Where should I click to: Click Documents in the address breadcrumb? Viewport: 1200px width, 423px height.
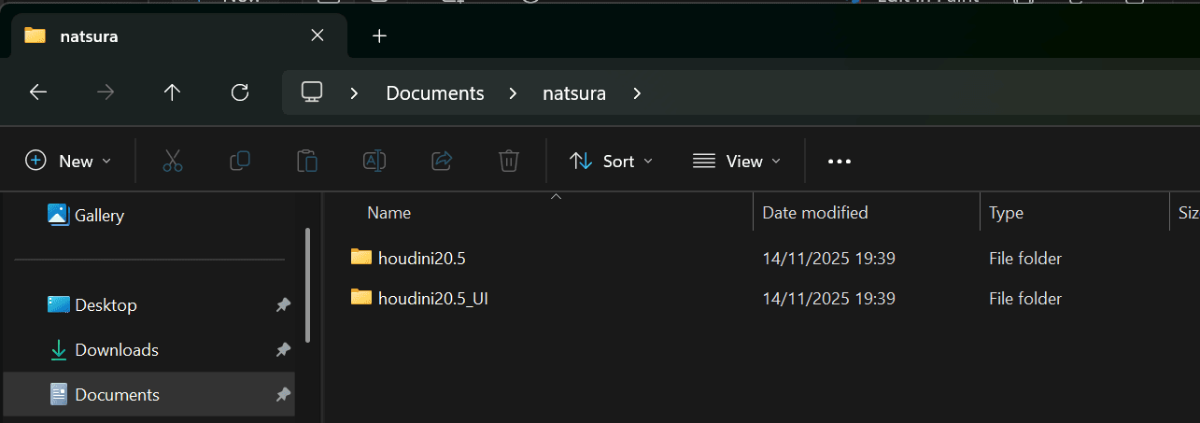click(435, 93)
